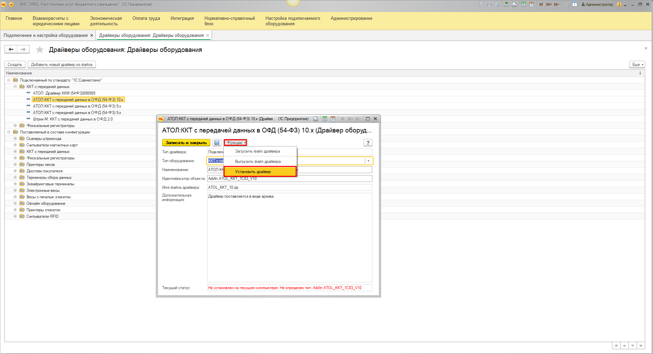Open the info icon in the title bar
653x354 pixels.
click(x=619, y=4)
